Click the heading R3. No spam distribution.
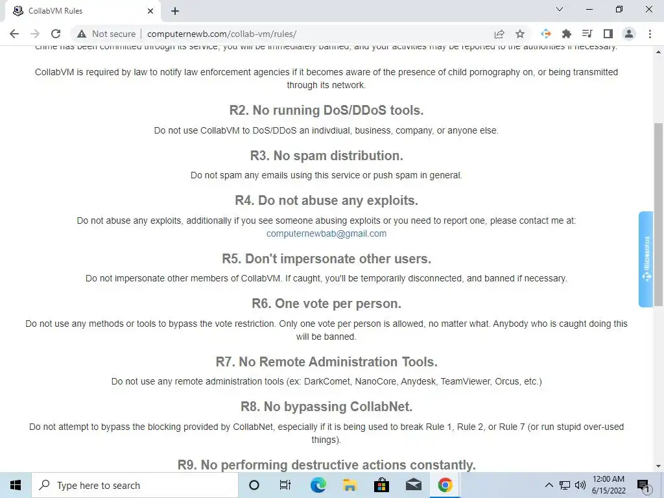Viewport: 664px width, 498px height. [x=327, y=156]
